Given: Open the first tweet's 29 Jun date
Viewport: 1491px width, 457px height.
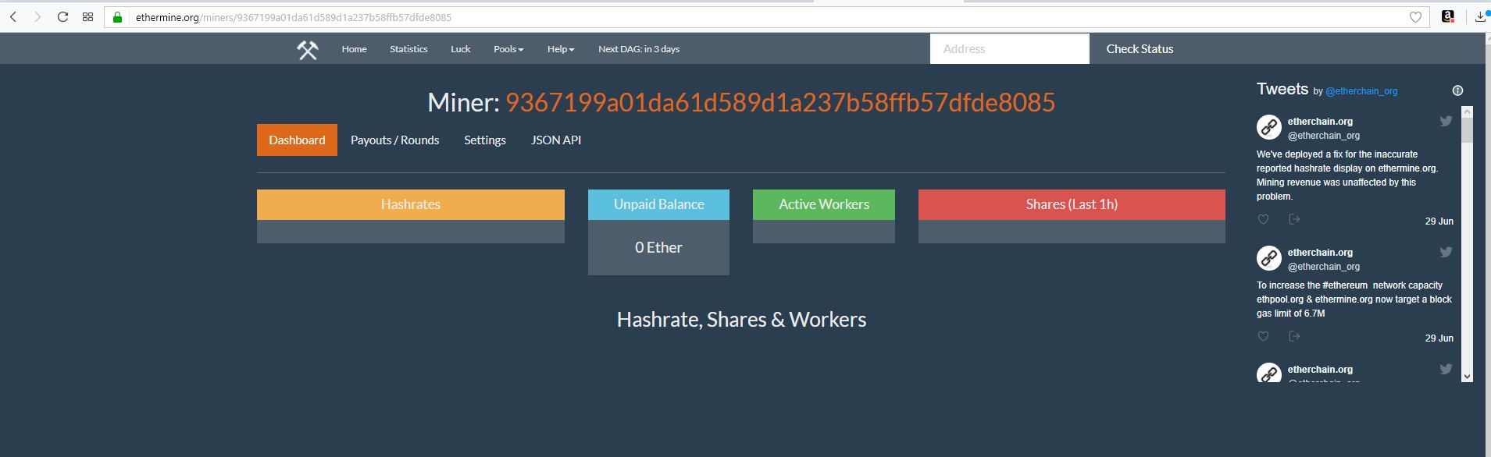Looking at the screenshot, I should pos(1439,221).
